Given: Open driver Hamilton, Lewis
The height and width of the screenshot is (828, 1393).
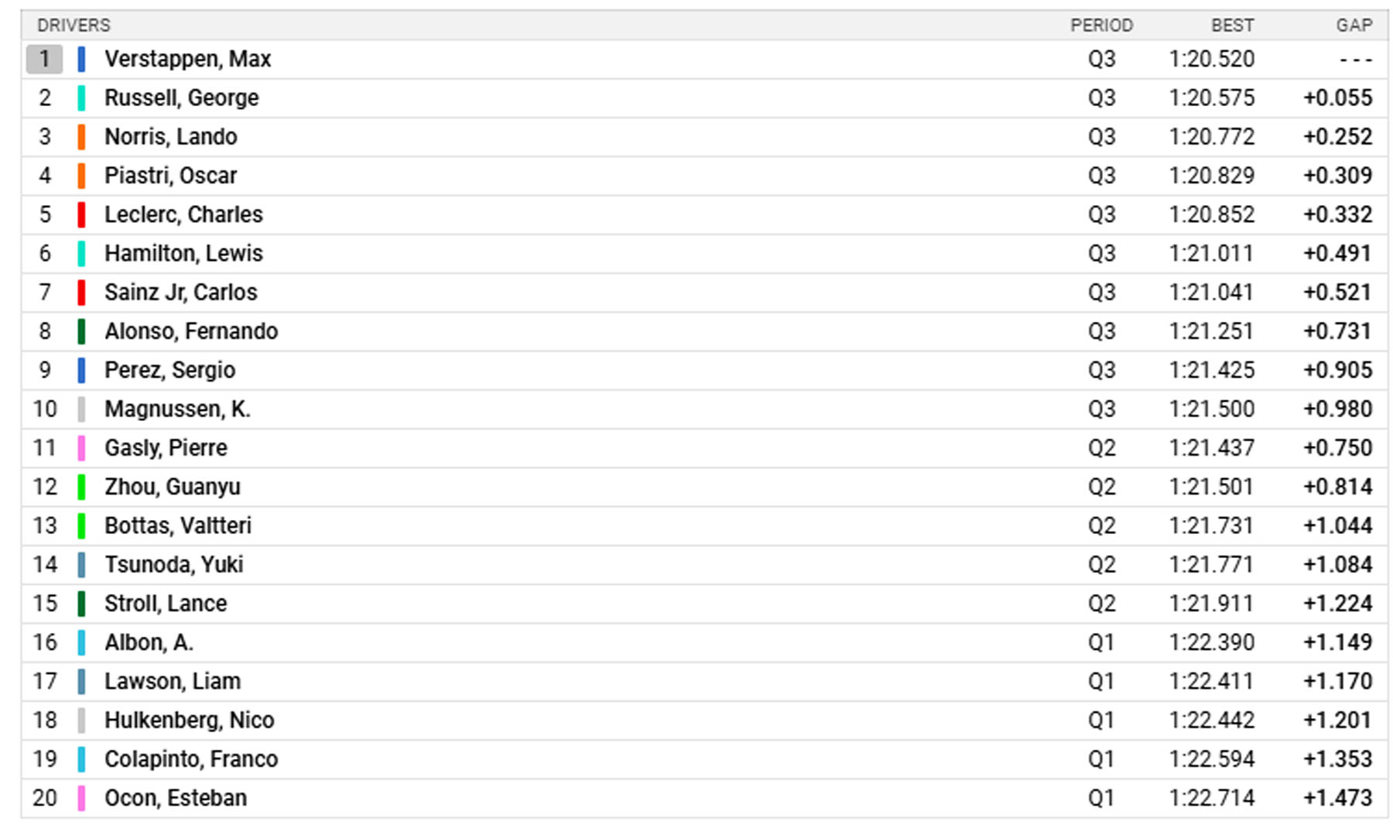Looking at the screenshot, I should coord(183,254).
